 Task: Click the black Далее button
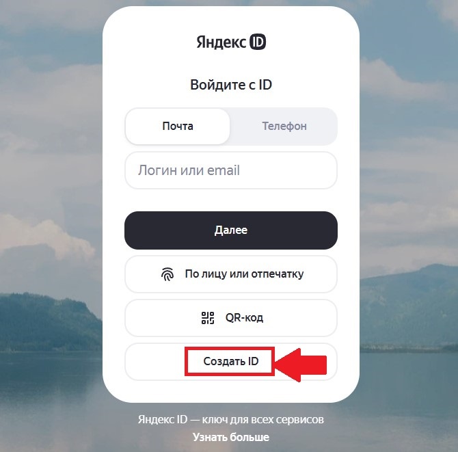[231, 230]
